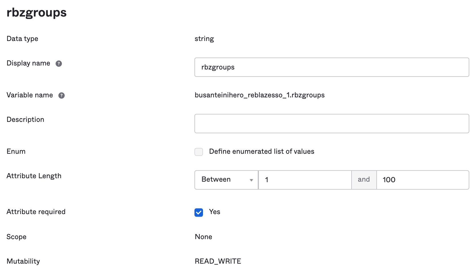Uncheck the Attribute required checkbox
Viewport: 475px width, 279px height.
click(x=199, y=212)
